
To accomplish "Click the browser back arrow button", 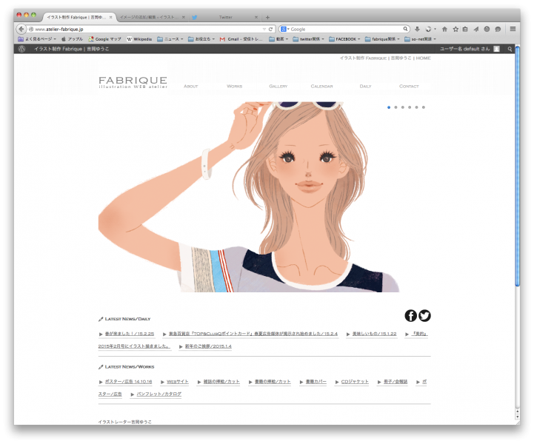I will [x=21, y=30].
